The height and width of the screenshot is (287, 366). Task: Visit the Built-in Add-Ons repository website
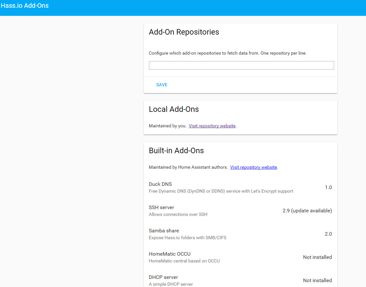coord(253,167)
